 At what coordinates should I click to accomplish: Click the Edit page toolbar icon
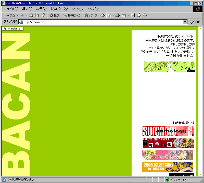[x=124, y=16]
